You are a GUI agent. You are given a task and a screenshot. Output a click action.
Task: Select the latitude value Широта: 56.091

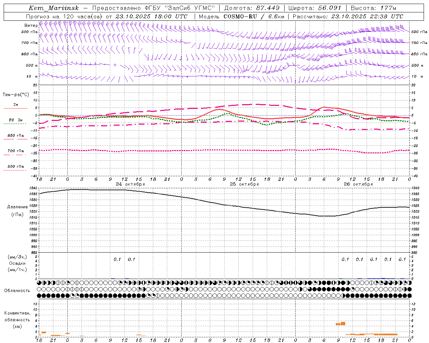(x=315, y=8)
